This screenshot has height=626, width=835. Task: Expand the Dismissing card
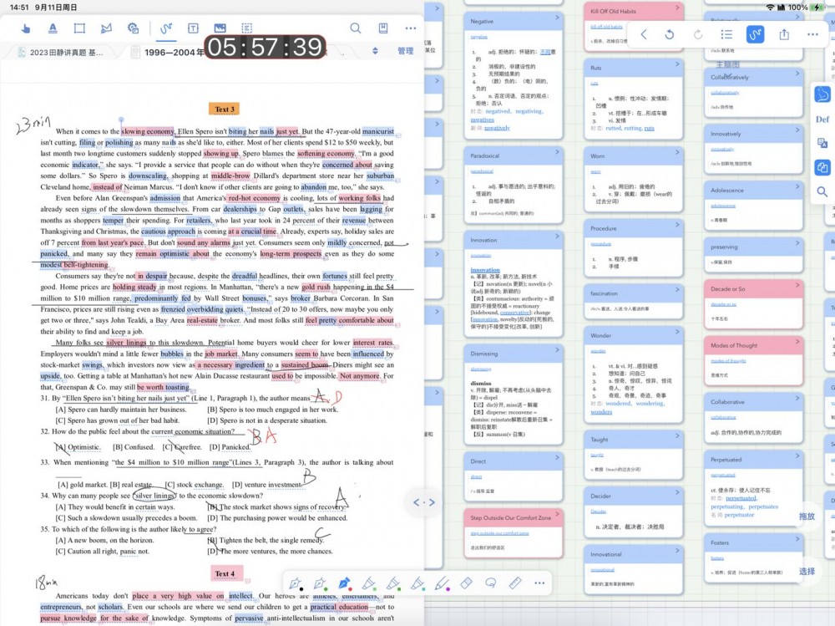557,350
